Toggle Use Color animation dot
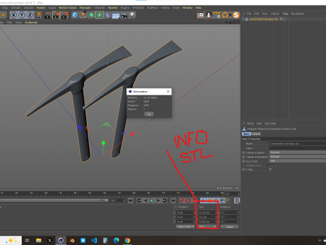Screen dimensions: 326x245 (x=244, y=161)
